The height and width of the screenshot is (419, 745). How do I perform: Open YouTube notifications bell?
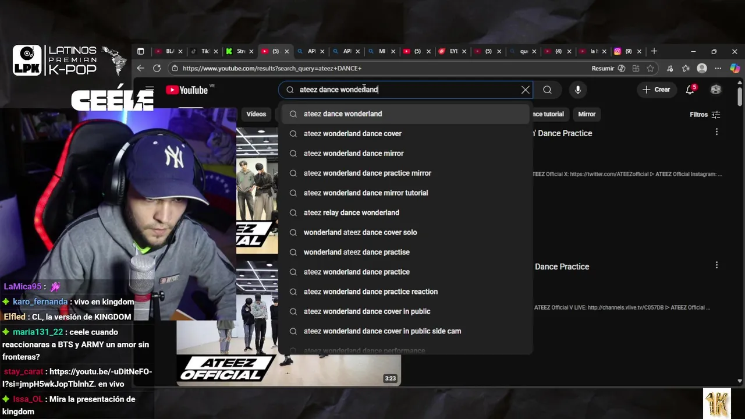tap(690, 90)
